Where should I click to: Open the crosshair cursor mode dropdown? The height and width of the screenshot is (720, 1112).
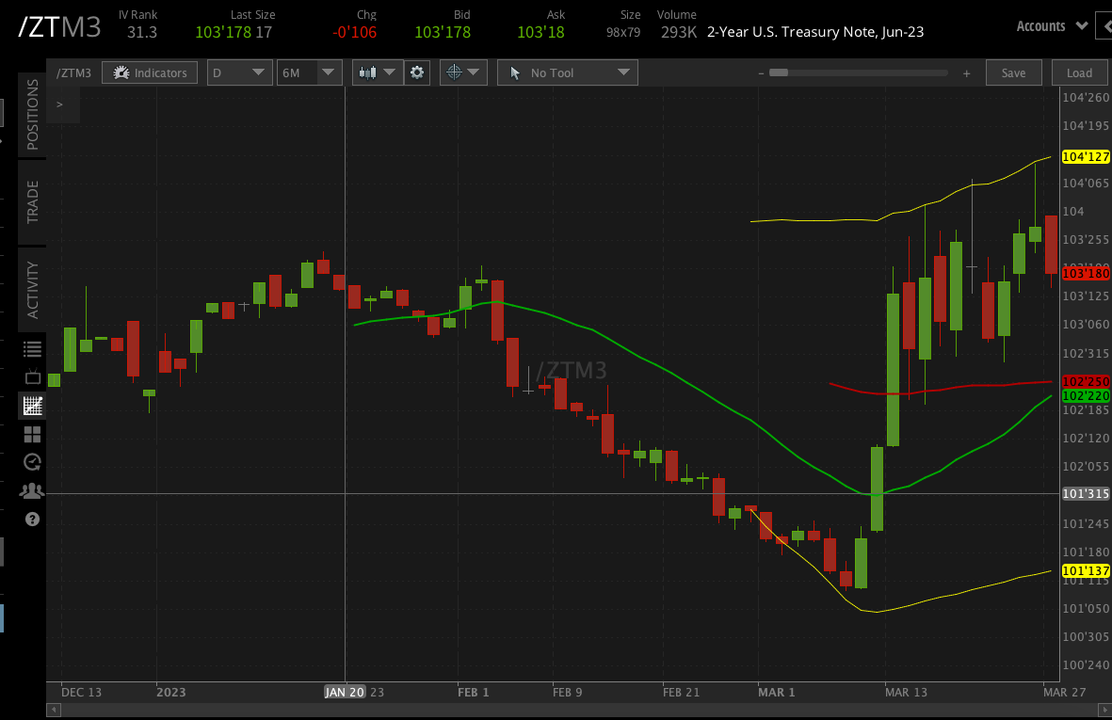[463, 73]
